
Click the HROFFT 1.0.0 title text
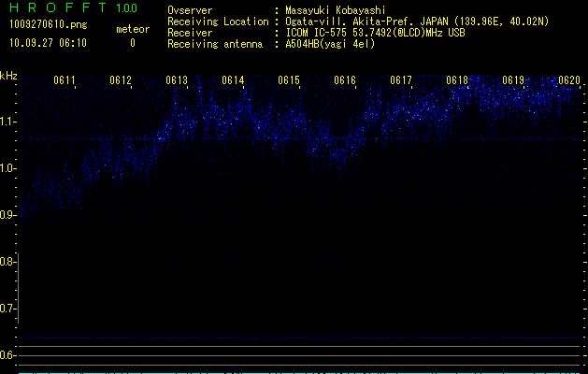pos(74,7)
